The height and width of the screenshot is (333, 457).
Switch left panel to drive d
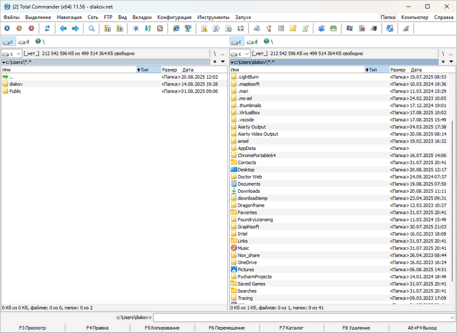tap(24, 42)
